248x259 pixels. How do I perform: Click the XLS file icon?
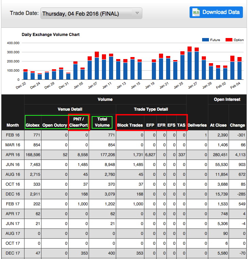point(196,12)
